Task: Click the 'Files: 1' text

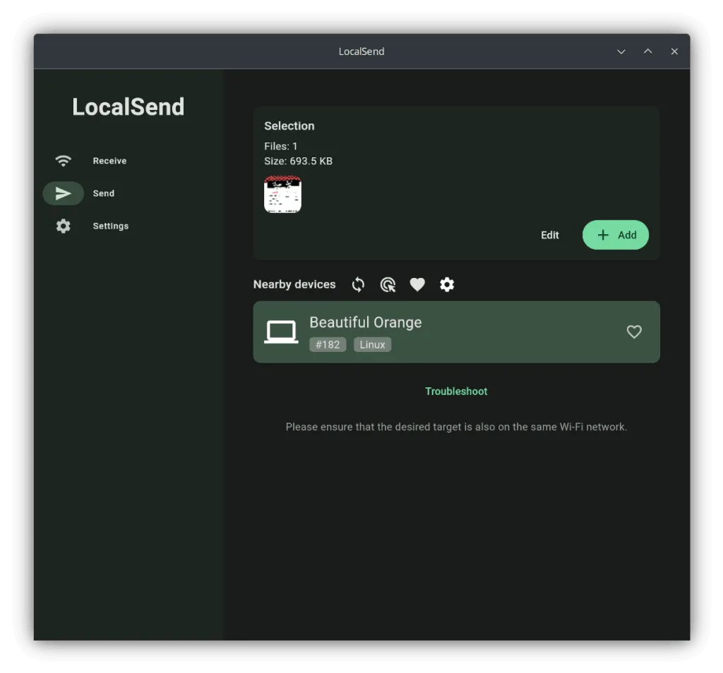Action: [281, 147]
